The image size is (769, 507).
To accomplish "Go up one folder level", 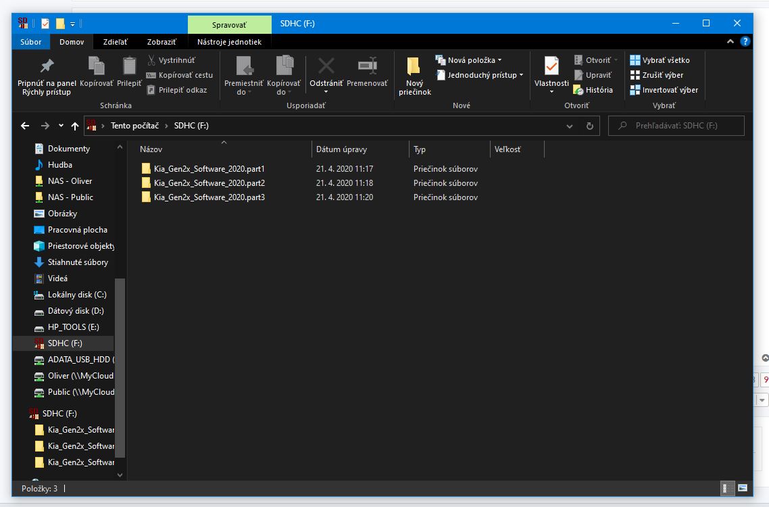I will (74, 126).
